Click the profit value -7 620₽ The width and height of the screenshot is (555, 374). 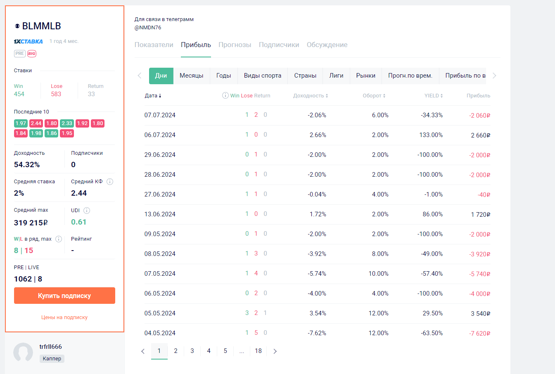pyautogui.click(x=479, y=334)
